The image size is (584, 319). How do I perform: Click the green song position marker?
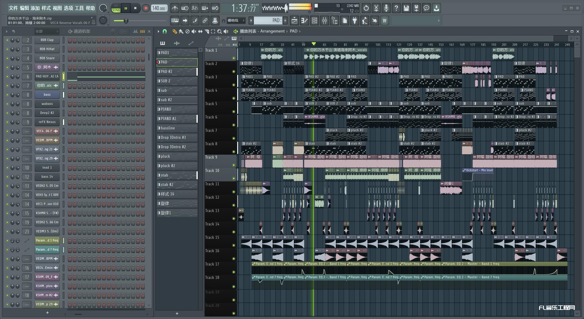314,44
